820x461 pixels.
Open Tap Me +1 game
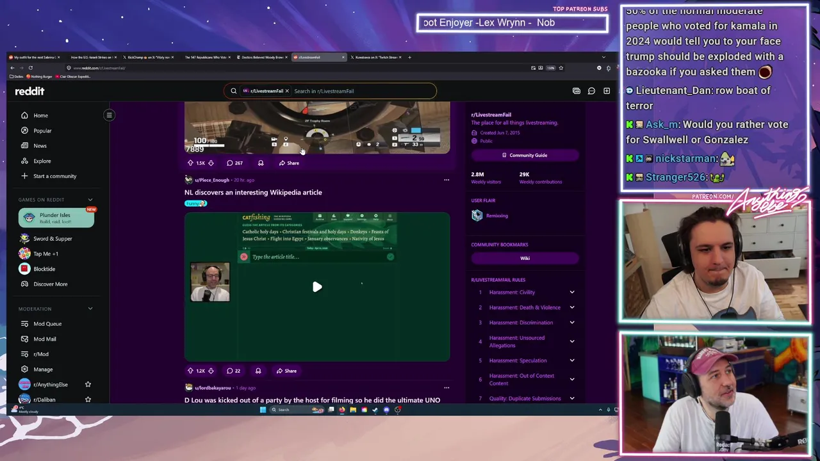coord(45,254)
